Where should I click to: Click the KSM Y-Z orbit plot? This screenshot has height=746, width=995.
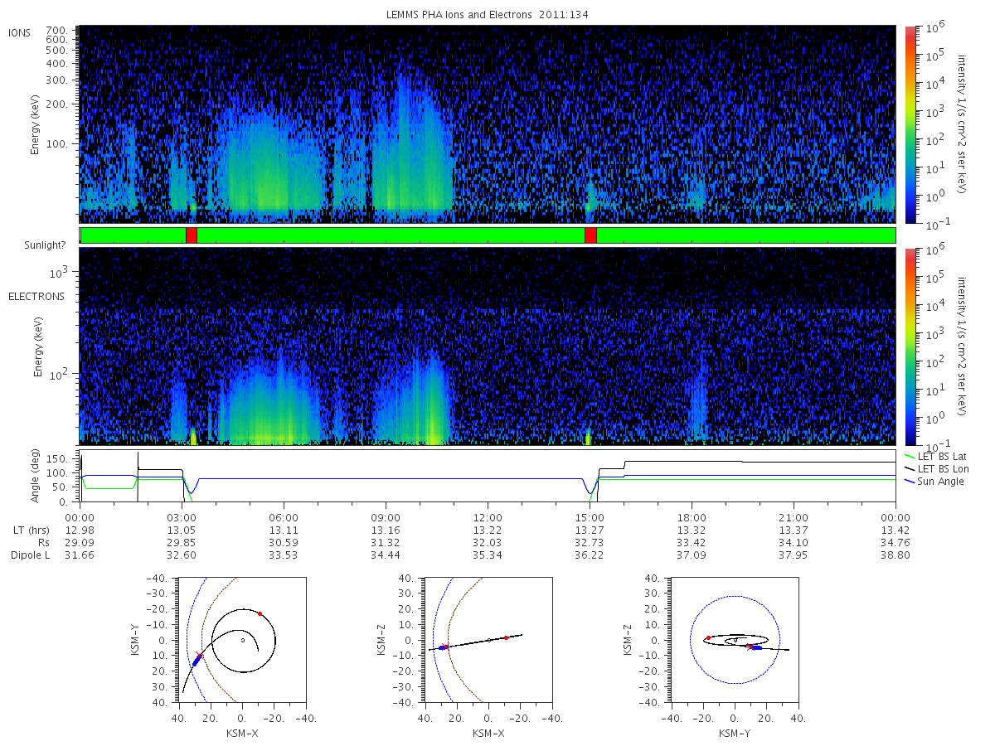(x=735, y=640)
